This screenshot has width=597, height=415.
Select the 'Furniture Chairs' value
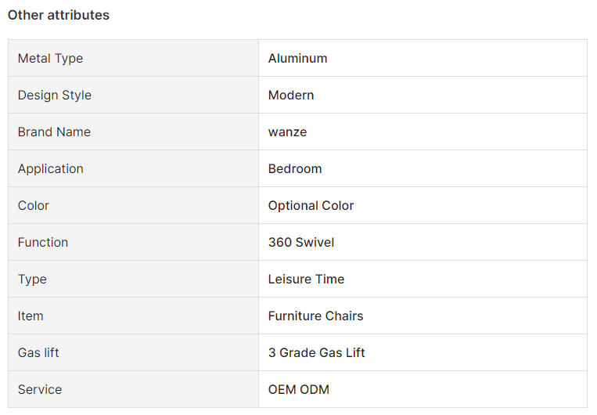pos(315,316)
